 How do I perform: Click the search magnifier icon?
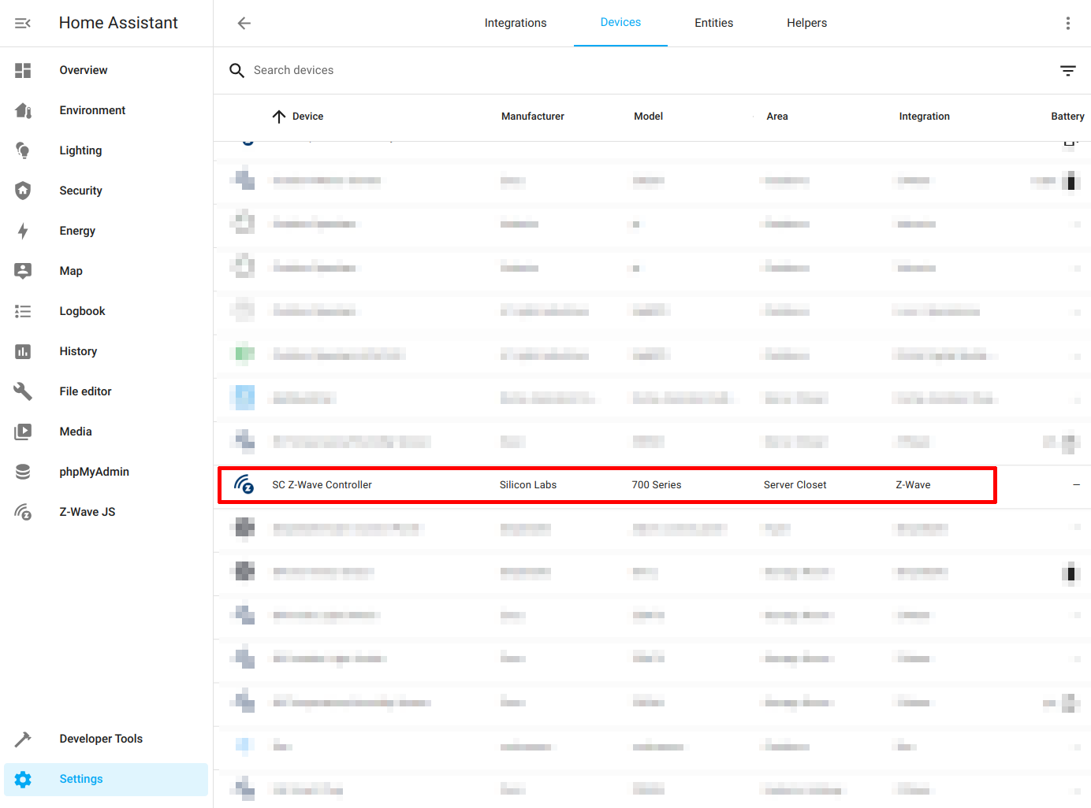point(236,71)
